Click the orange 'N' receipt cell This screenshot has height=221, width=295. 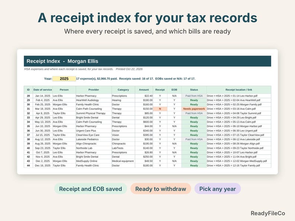(160, 109)
